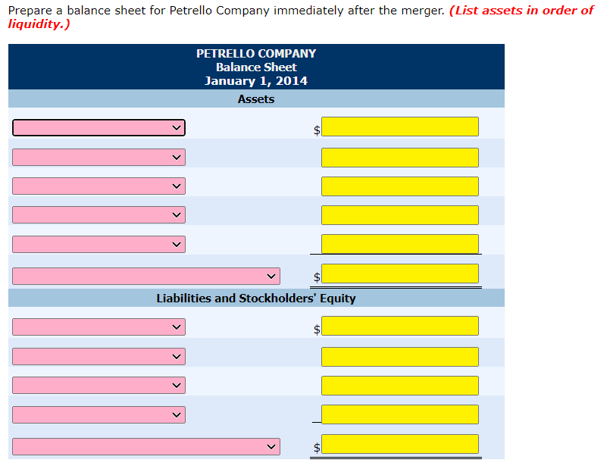Expand the third dropdown under Assets

[99, 186]
